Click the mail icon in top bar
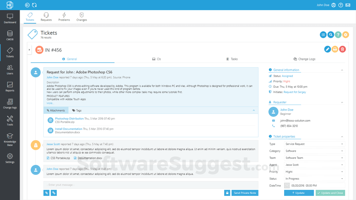Viewport: 356px width, 200px height. click(x=348, y=5)
